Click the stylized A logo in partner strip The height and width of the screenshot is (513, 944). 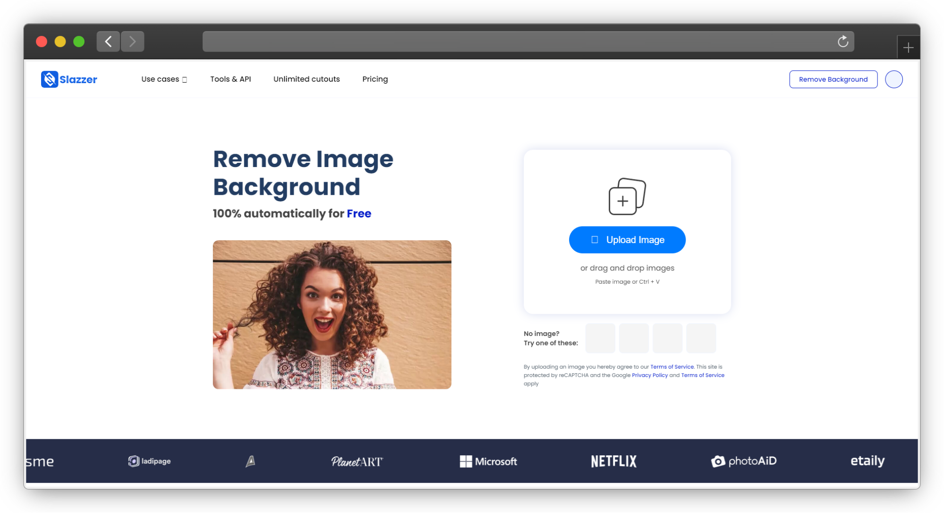pos(251,461)
